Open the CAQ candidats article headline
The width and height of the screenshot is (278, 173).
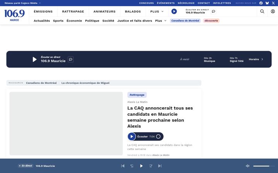pyautogui.click(x=160, y=117)
